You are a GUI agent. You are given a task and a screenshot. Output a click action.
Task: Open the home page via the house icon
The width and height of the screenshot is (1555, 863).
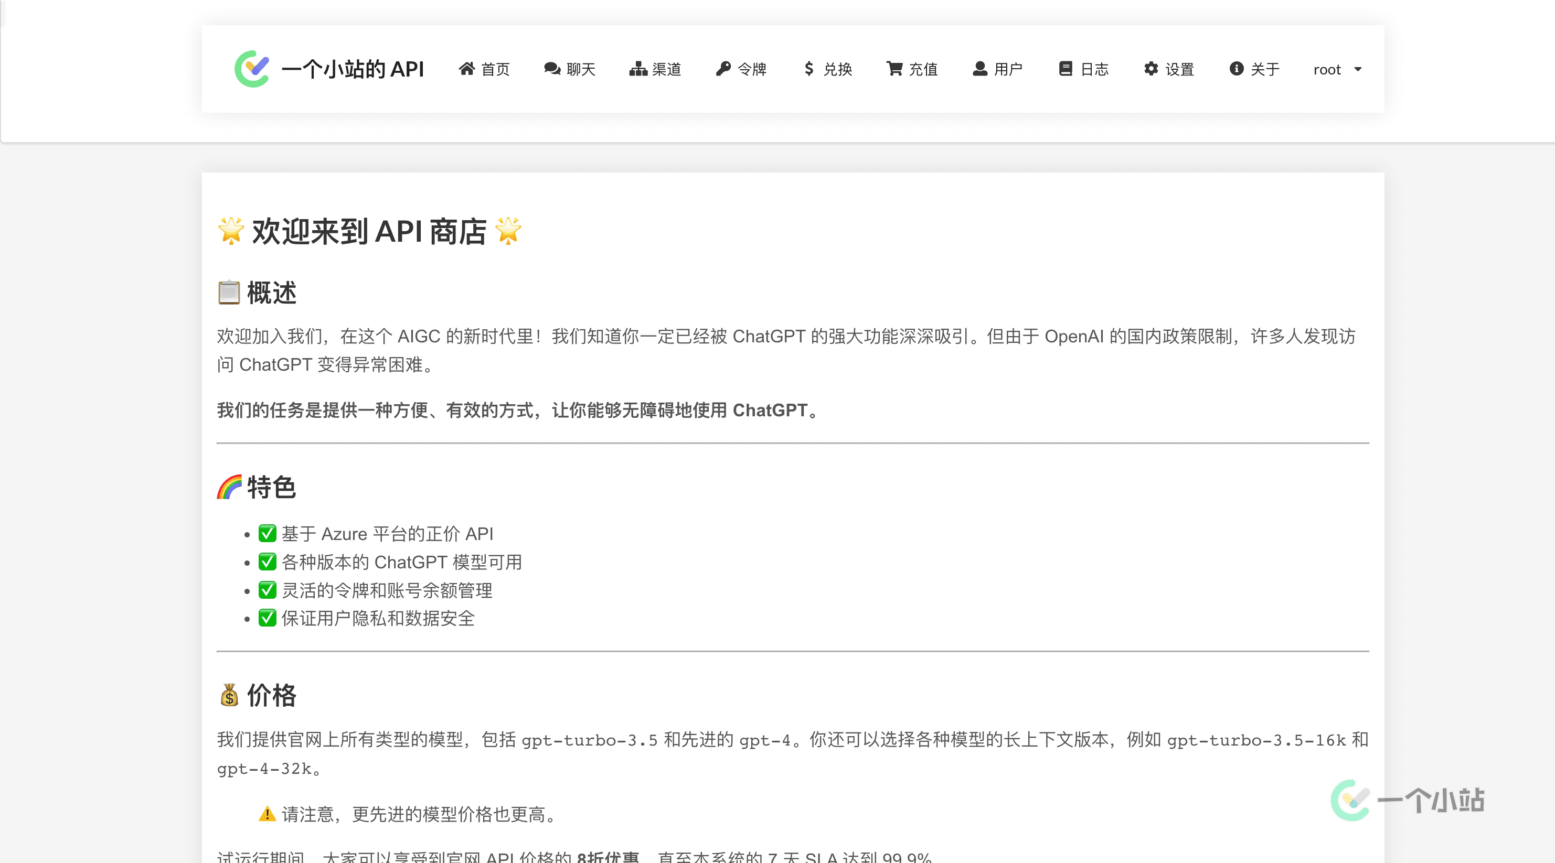coord(467,69)
